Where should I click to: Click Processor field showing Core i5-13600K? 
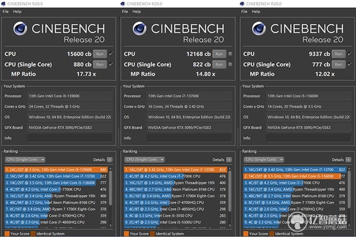[x=309, y=96]
